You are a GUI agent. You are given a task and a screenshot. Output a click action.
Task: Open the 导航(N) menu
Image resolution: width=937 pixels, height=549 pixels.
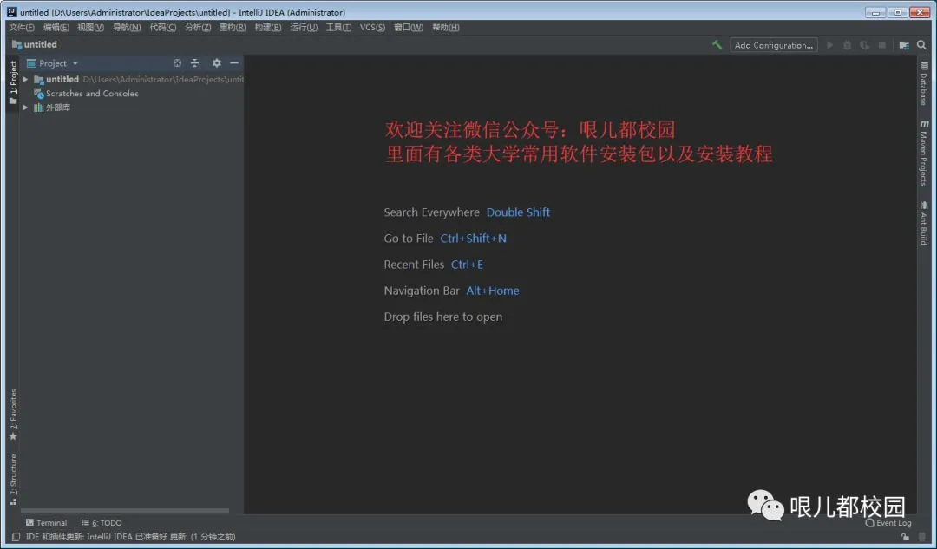[127, 28]
